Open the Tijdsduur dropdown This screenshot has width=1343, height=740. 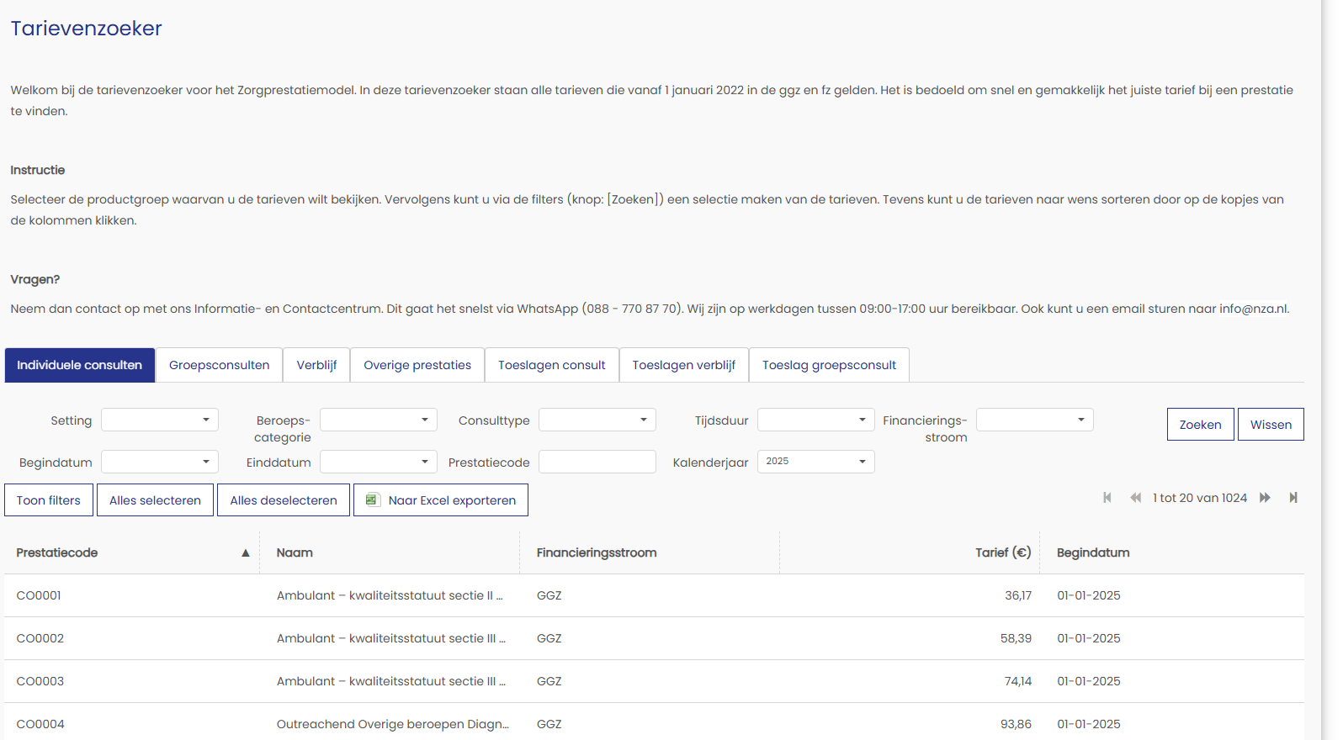(x=816, y=420)
